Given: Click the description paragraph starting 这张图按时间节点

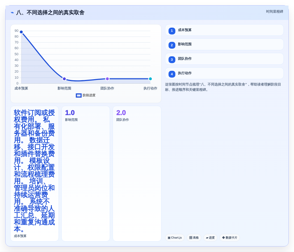Looking at the screenshot, I should click(x=223, y=87).
